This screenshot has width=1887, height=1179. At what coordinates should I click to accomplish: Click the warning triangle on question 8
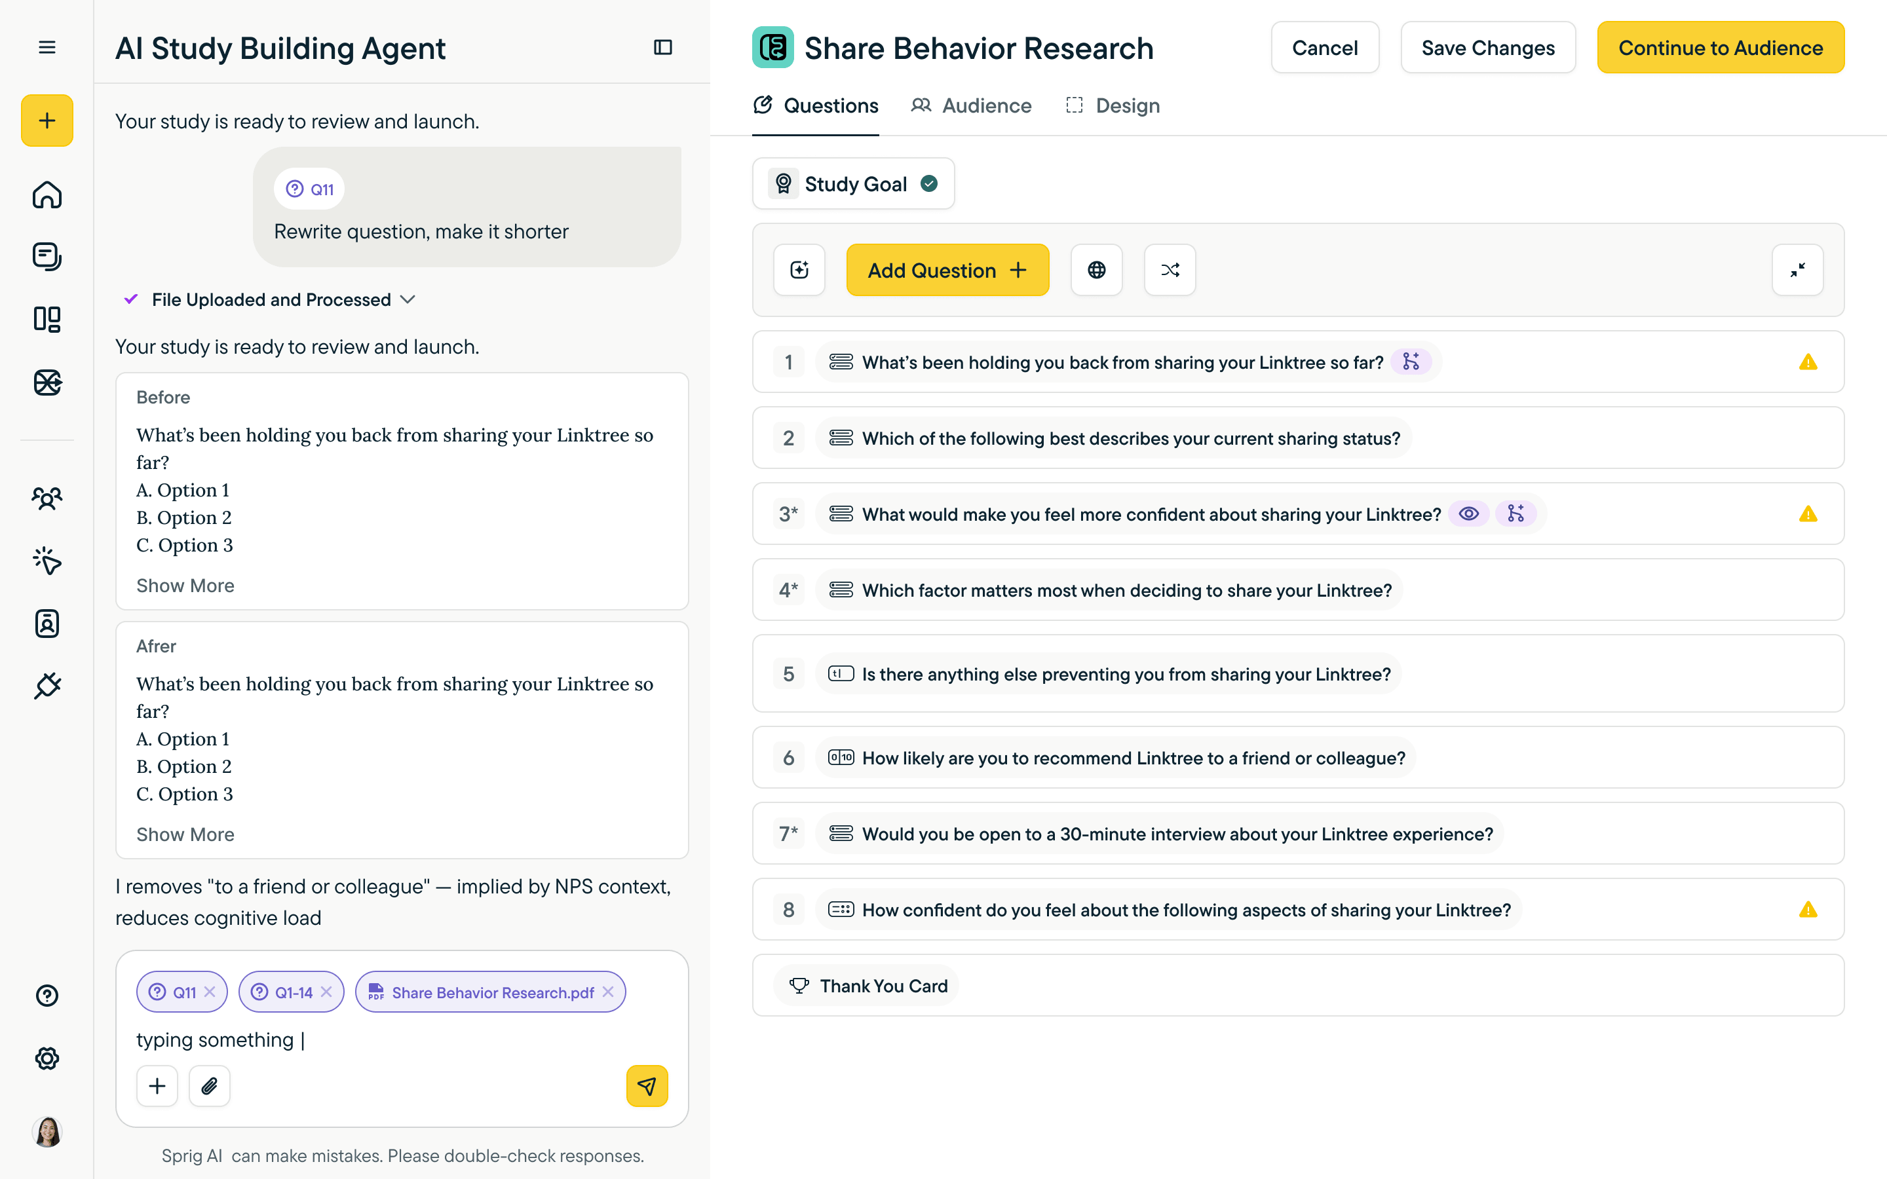(1808, 909)
